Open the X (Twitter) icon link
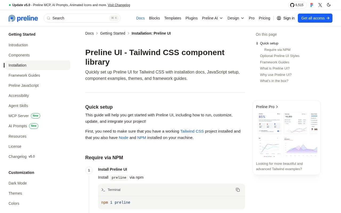The height and width of the screenshot is (213, 341). 320,5
